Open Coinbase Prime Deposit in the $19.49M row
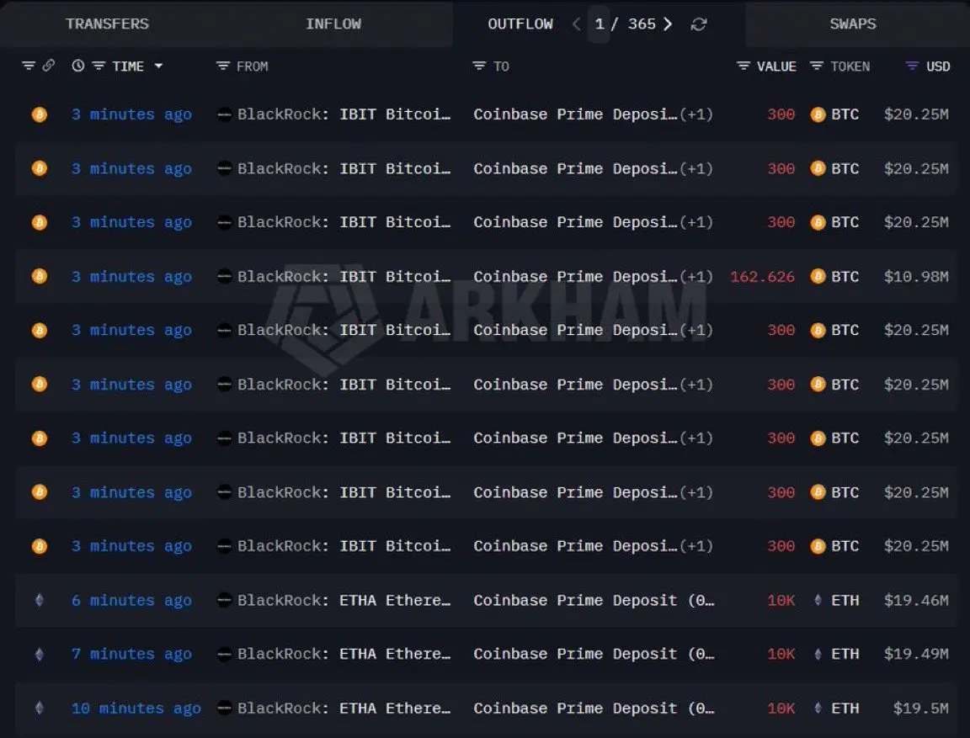970x738 pixels. coord(594,654)
